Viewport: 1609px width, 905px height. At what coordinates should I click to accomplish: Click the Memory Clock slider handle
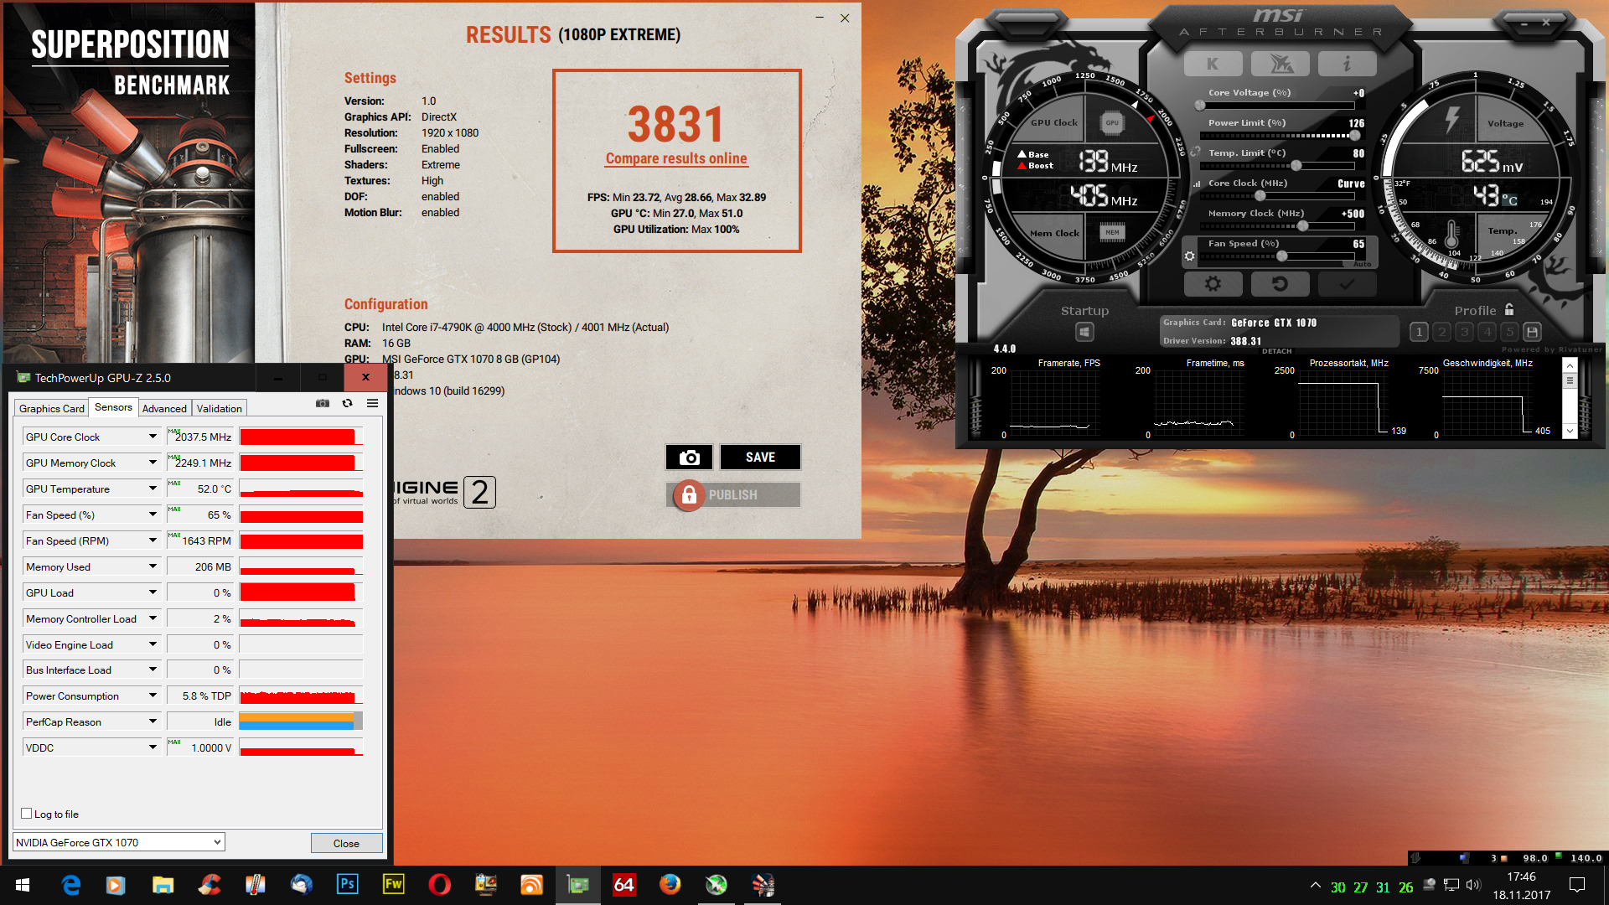(x=1302, y=226)
